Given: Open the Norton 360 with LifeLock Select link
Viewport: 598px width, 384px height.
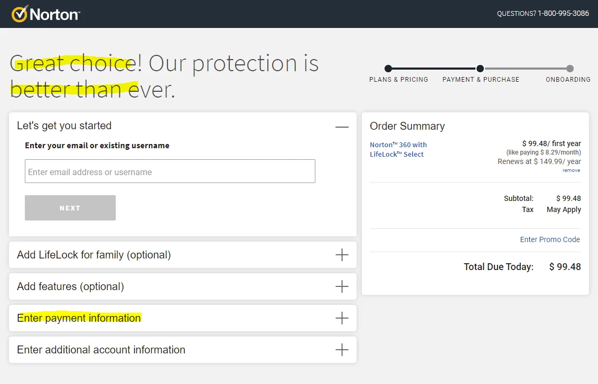Looking at the screenshot, I should 398,149.
